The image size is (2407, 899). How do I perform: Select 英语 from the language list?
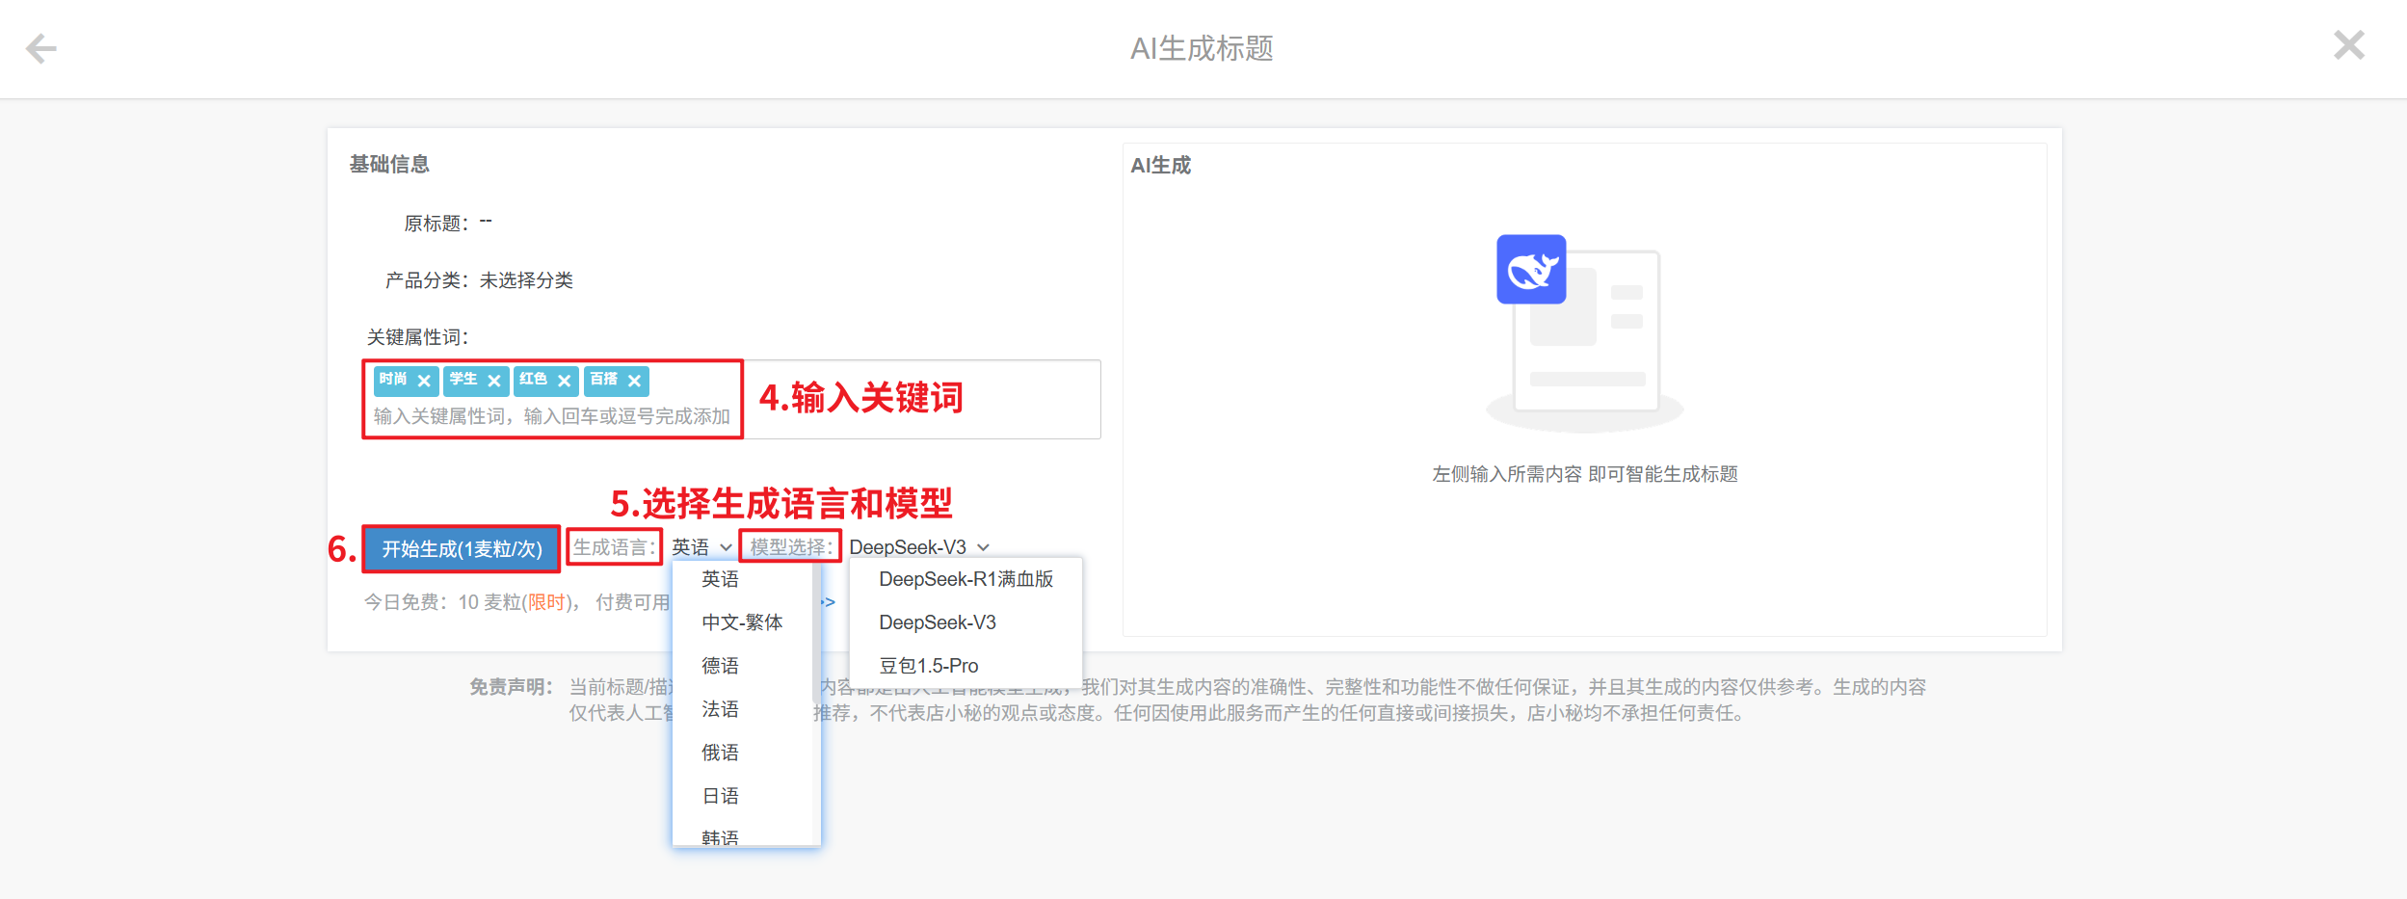coord(721,579)
